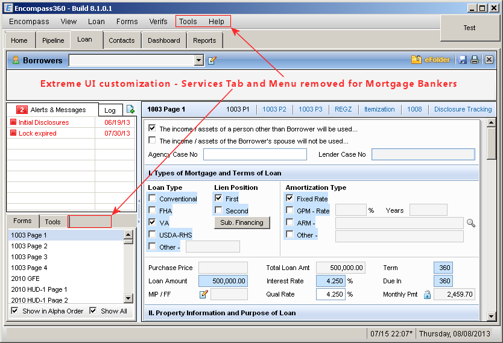Image resolution: width=503 pixels, height=343 pixels.
Task: Open the Help menu
Action: coord(217,22)
